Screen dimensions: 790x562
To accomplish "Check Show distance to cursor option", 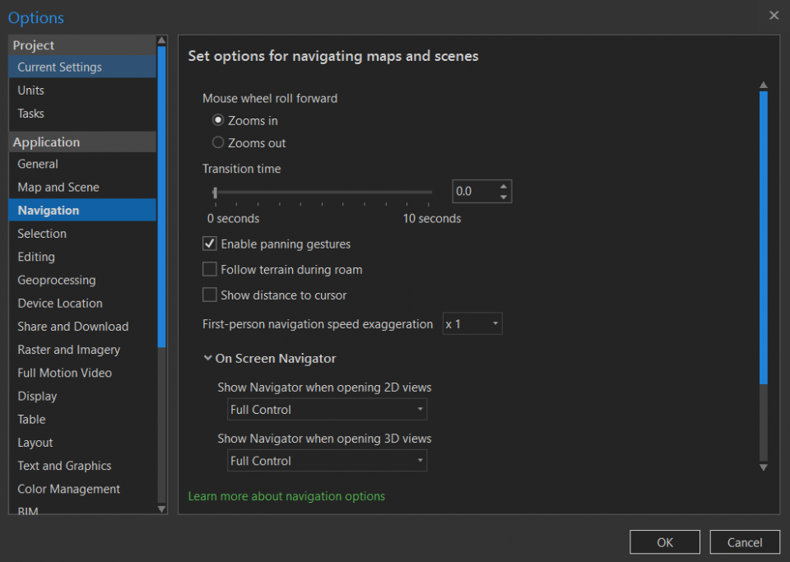I will pos(210,295).
